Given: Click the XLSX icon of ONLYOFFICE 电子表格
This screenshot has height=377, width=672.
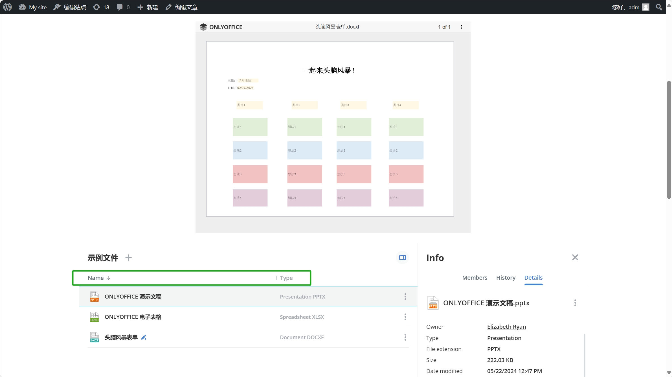Looking at the screenshot, I should (94, 317).
